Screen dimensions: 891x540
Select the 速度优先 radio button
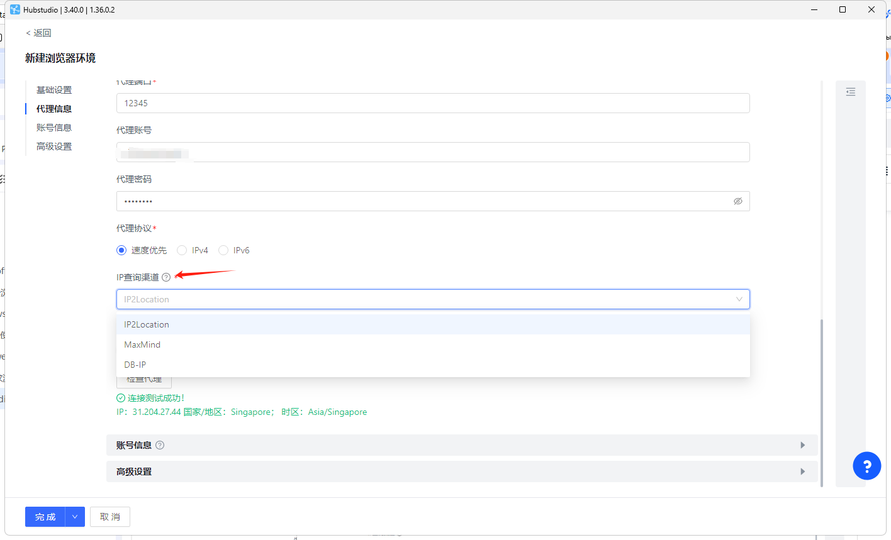coord(121,250)
